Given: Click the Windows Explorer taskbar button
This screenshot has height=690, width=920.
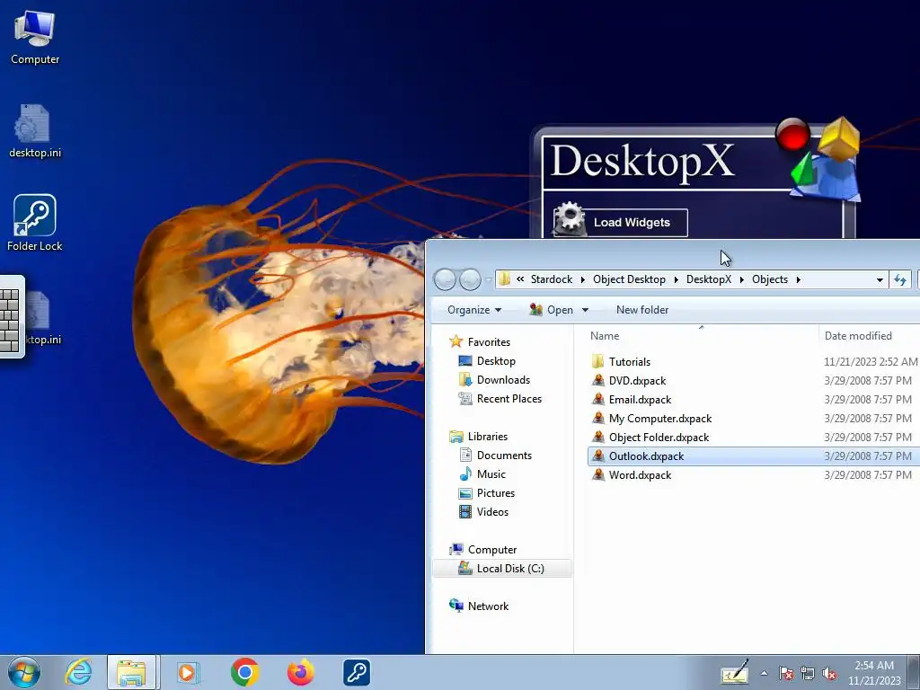Looking at the screenshot, I should click(132, 672).
